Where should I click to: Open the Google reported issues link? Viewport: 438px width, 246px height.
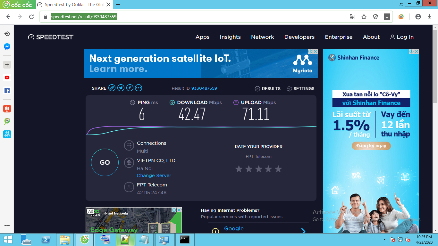coord(234,229)
